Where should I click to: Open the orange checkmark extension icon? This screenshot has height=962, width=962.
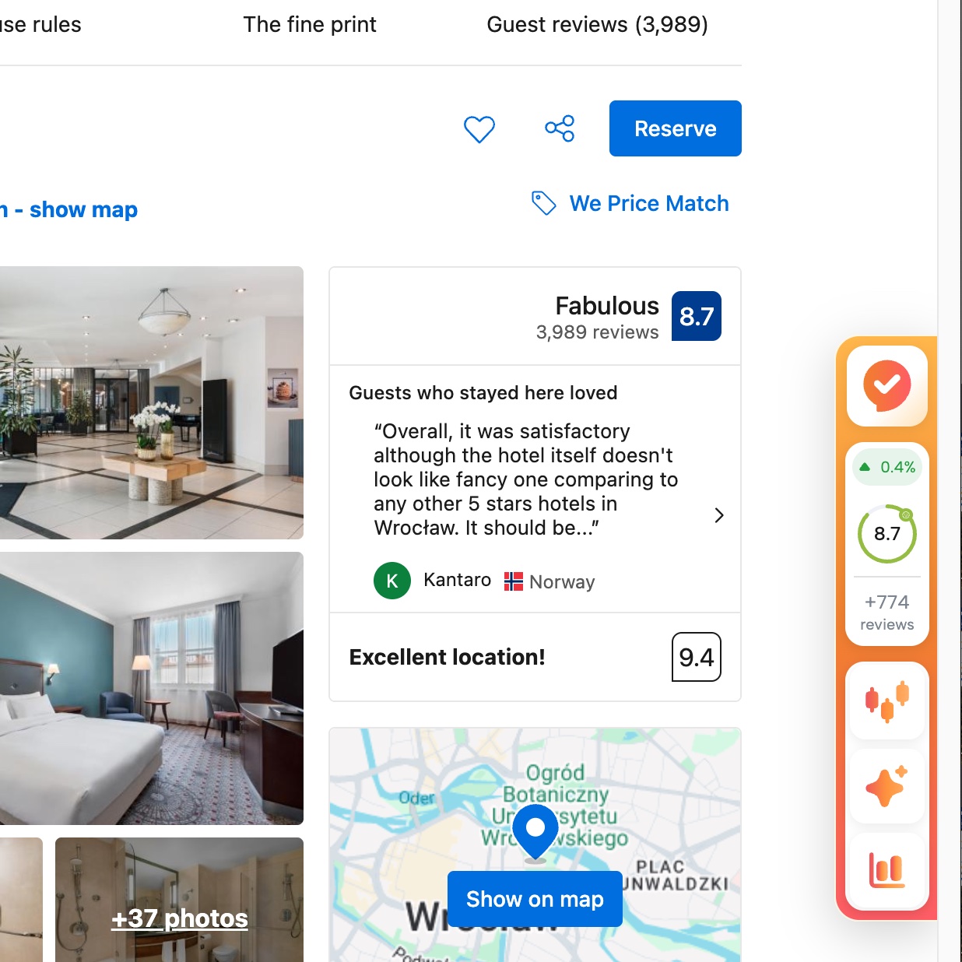coord(887,386)
